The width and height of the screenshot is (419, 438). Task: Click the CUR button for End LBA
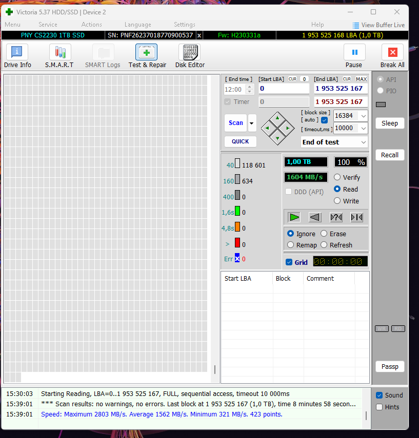pyautogui.click(x=347, y=79)
